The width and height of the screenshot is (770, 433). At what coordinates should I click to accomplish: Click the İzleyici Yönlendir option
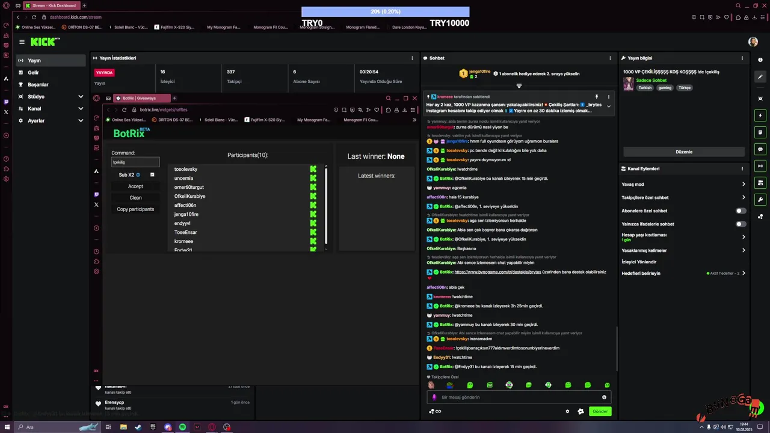click(x=639, y=262)
